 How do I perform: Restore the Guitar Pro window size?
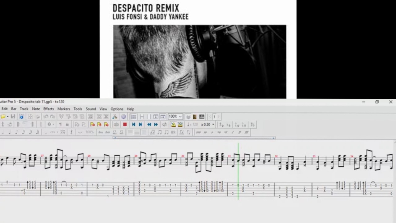point(377,102)
